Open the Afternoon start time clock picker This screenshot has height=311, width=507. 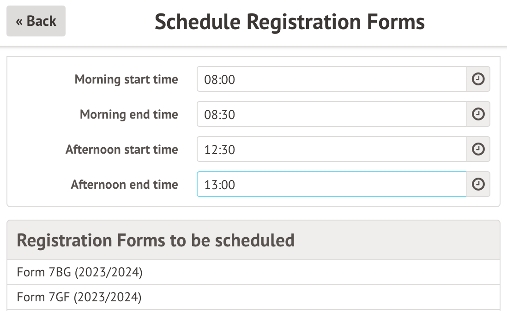click(x=478, y=150)
